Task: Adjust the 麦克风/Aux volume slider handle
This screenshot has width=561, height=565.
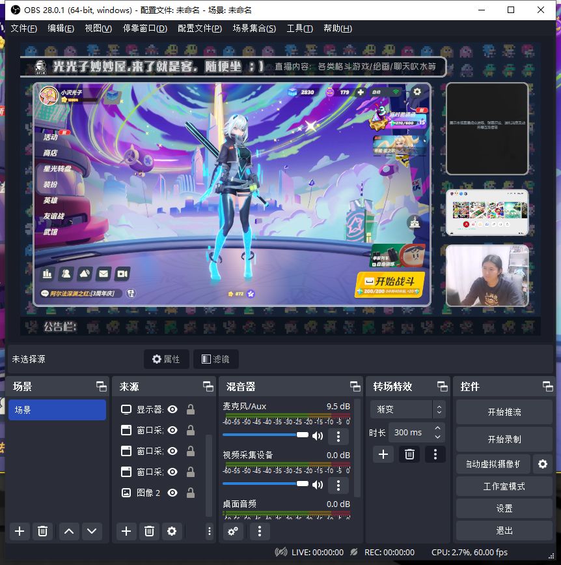Action: 303,435
